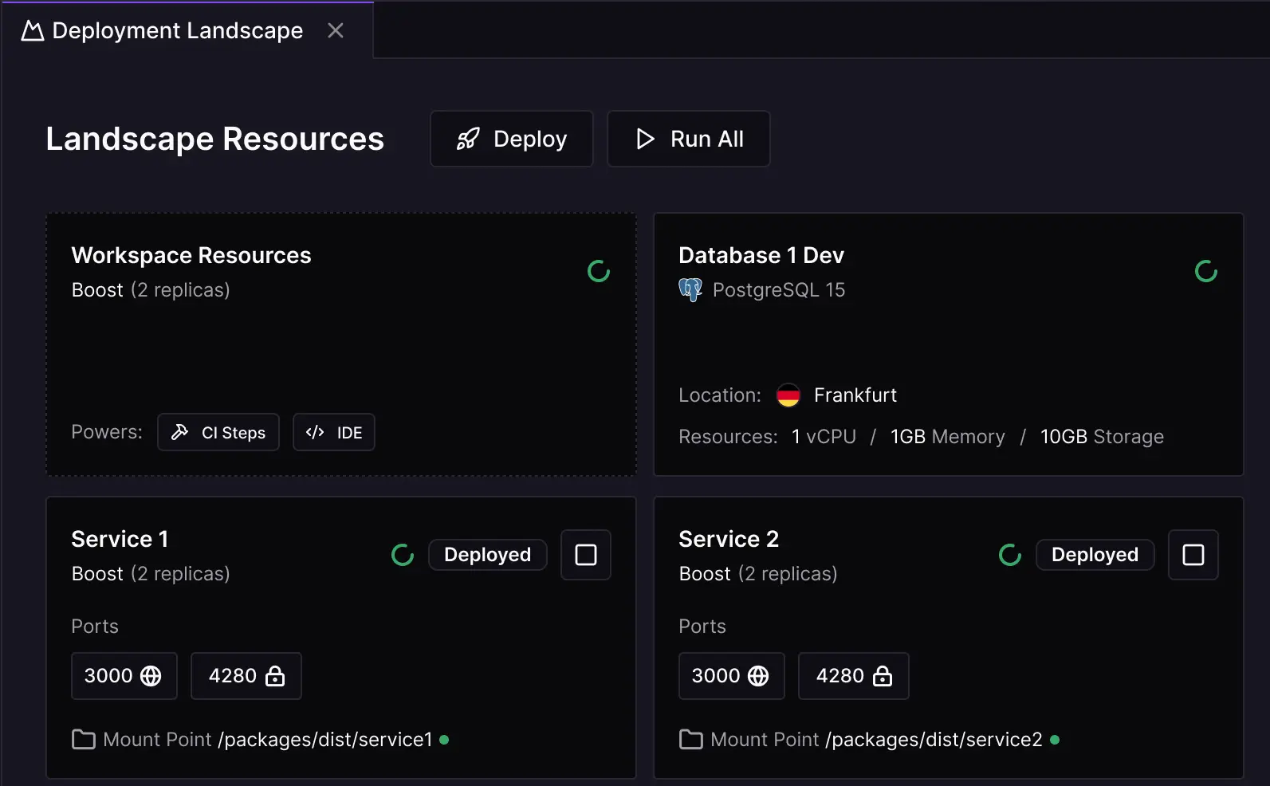
Task: Tick the Service 1 checkbox
Action: click(585, 555)
